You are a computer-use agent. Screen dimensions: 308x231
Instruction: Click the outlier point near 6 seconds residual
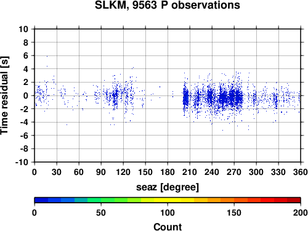click(47, 56)
